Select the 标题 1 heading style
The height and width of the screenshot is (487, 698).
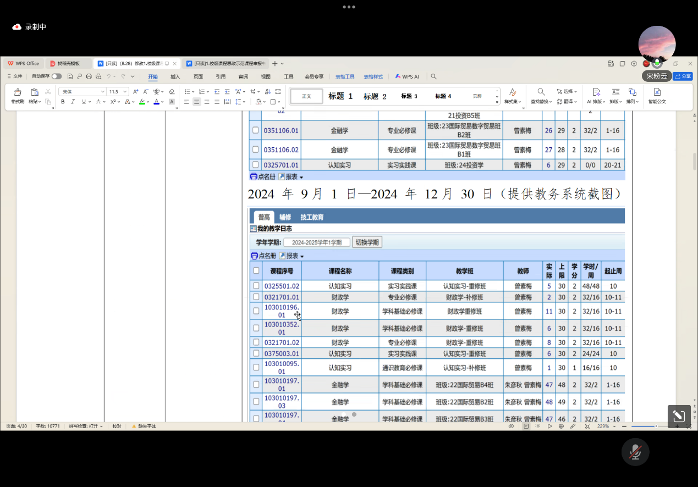pyautogui.click(x=340, y=96)
